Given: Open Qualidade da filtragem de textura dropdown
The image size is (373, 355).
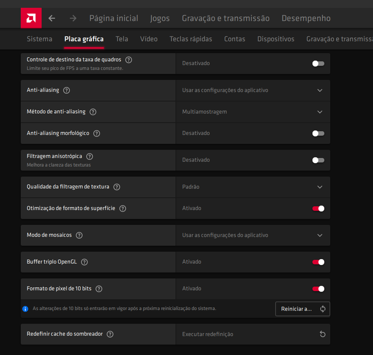Looking at the screenshot, I should pyautogui.click(x=253, y=187).
